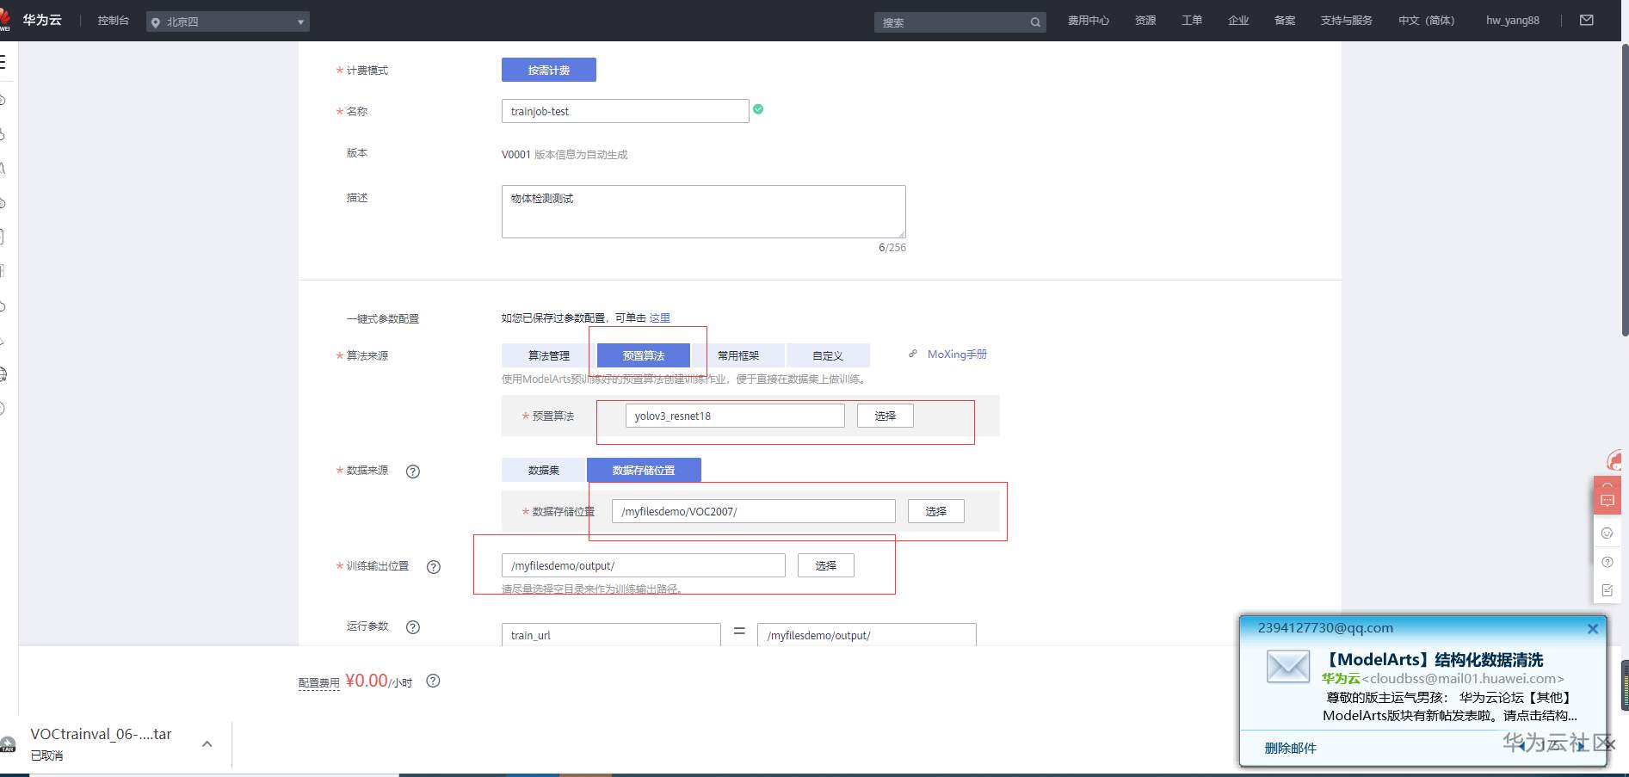Open the mail envelope icon in header

click(1587, 20)
